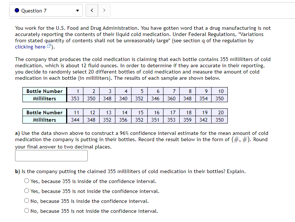295x222 pixels.
Task: Click the caret arrow on the question selector
Action: pos(77,10)
